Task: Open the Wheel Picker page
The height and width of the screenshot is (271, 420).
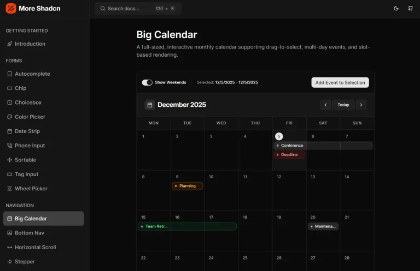Action: [44, 189]
